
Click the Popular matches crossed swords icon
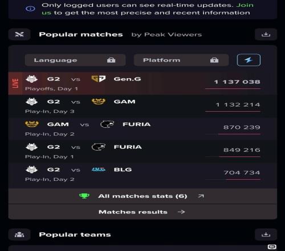coord(19,34)
